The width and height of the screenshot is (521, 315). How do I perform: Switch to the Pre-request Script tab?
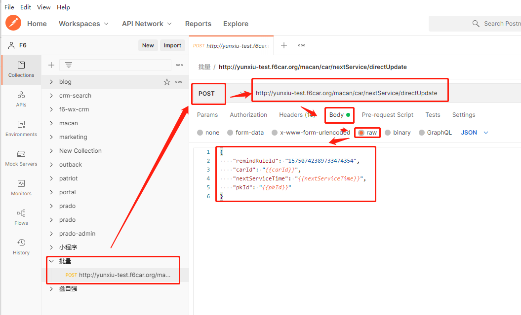tap(388, 115)
